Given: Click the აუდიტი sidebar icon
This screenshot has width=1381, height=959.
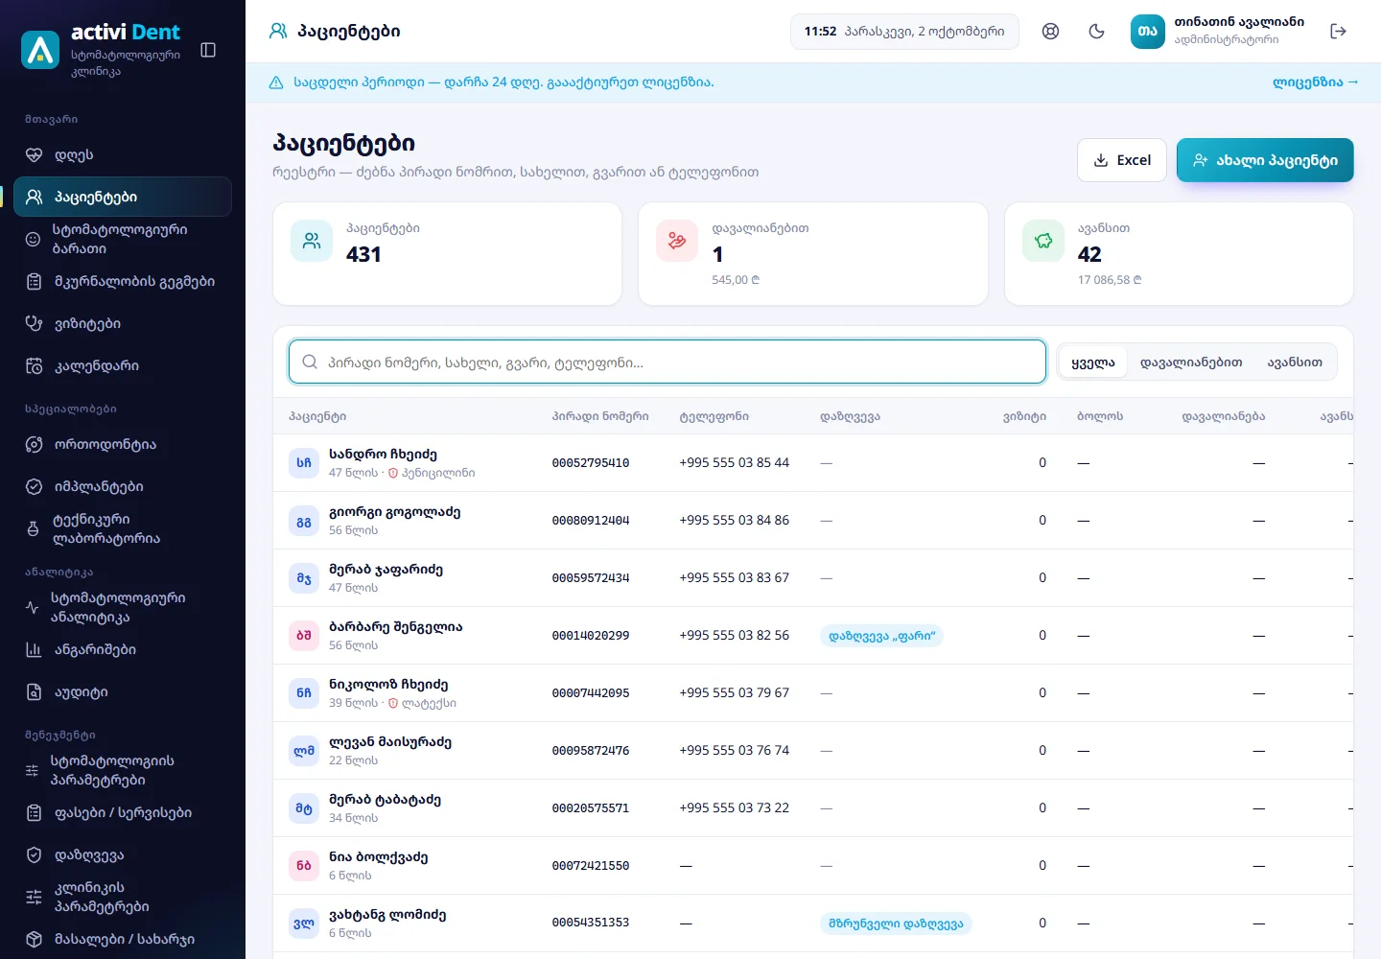Looking at the screenshot, I should click(34, 692).
